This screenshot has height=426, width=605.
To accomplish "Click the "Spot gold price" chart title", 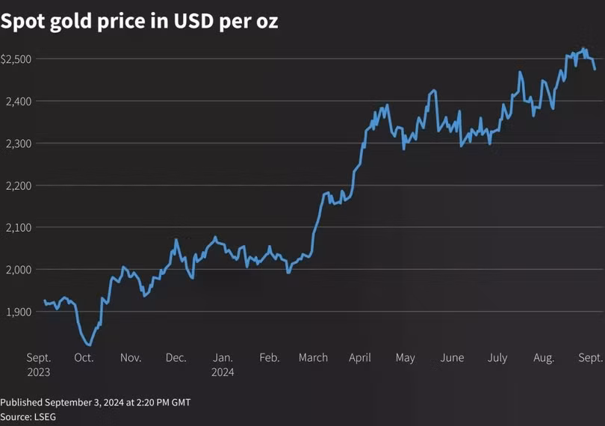I will [x=140, y=21].
